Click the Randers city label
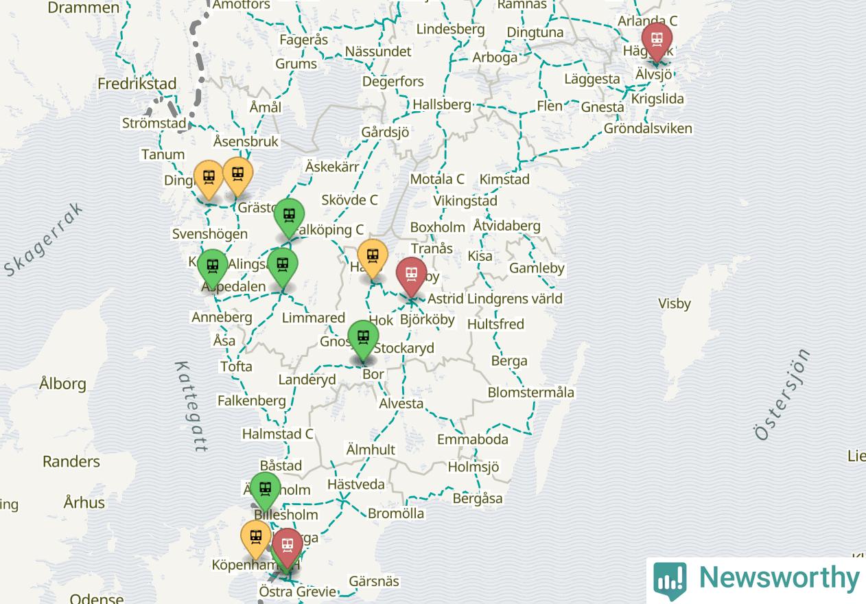The image size is (866, 604). tap(71, 461)
